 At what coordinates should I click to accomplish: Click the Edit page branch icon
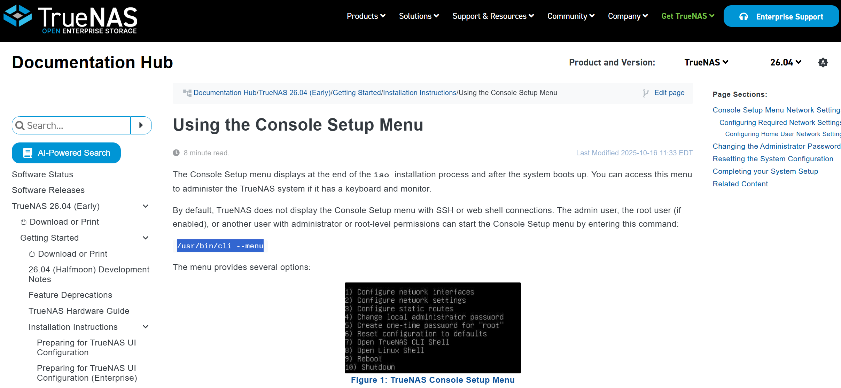[x=646, y=93]
